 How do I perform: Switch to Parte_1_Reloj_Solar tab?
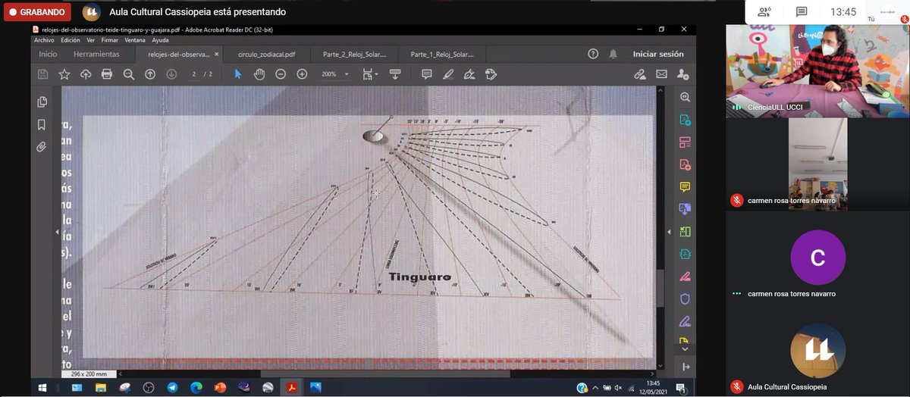click(442, 54)
